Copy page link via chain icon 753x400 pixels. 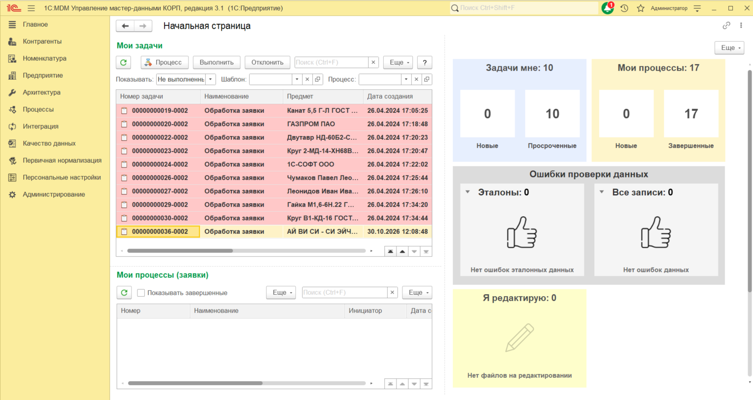pos(726,26)
